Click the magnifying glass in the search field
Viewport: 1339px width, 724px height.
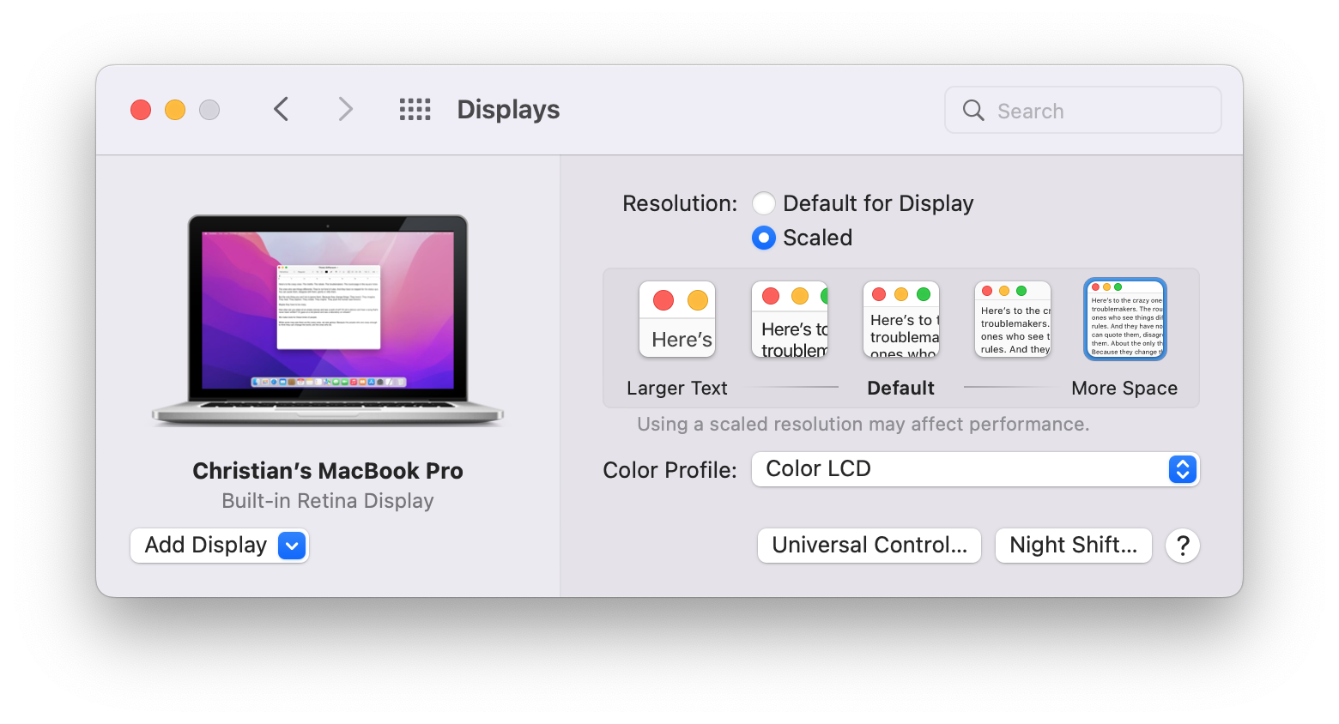(x=972, y=110)
